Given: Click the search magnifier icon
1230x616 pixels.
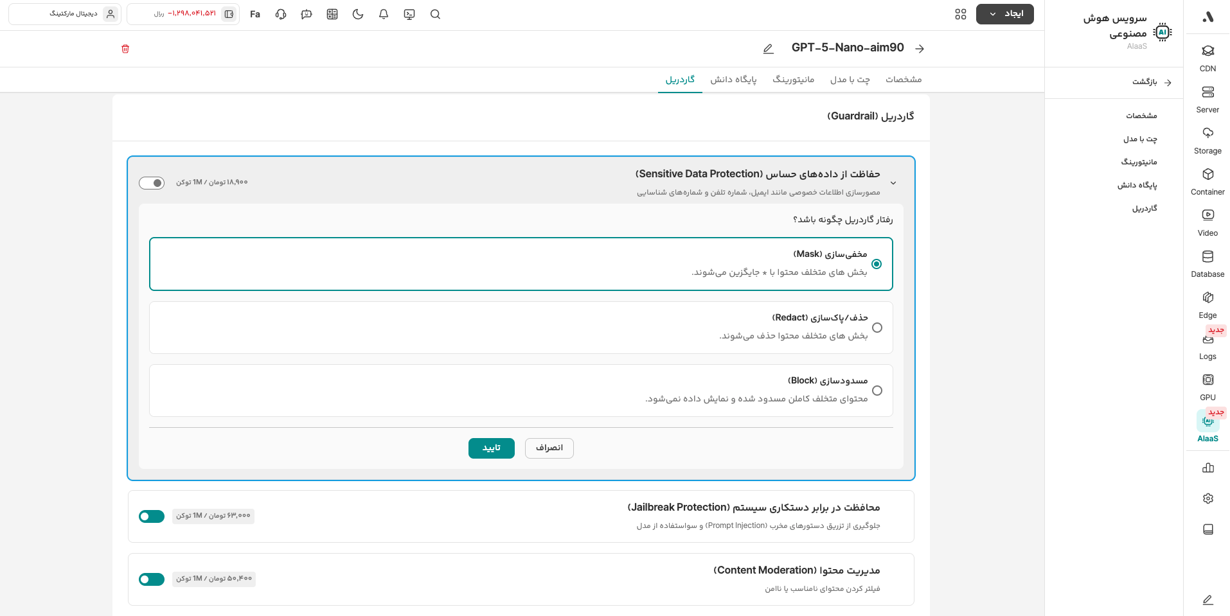Looking at the screenshot, I should pos(435,14).
